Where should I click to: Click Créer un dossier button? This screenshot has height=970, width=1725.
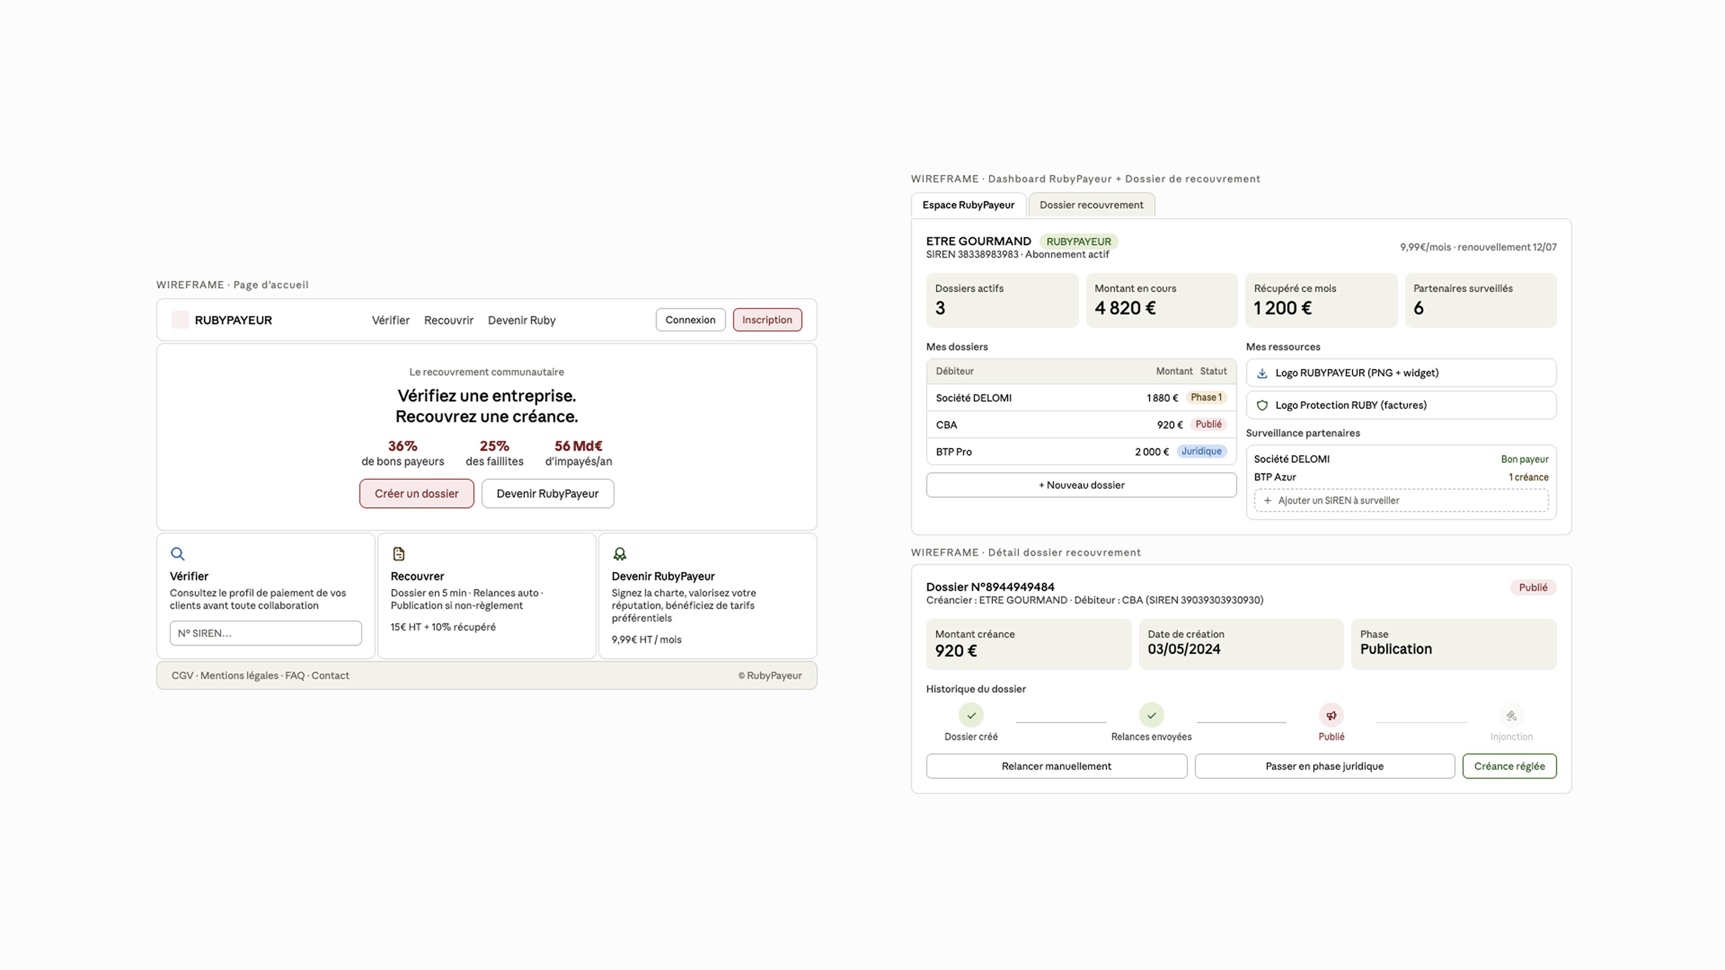pyautogui.click(x=416, y=494)
